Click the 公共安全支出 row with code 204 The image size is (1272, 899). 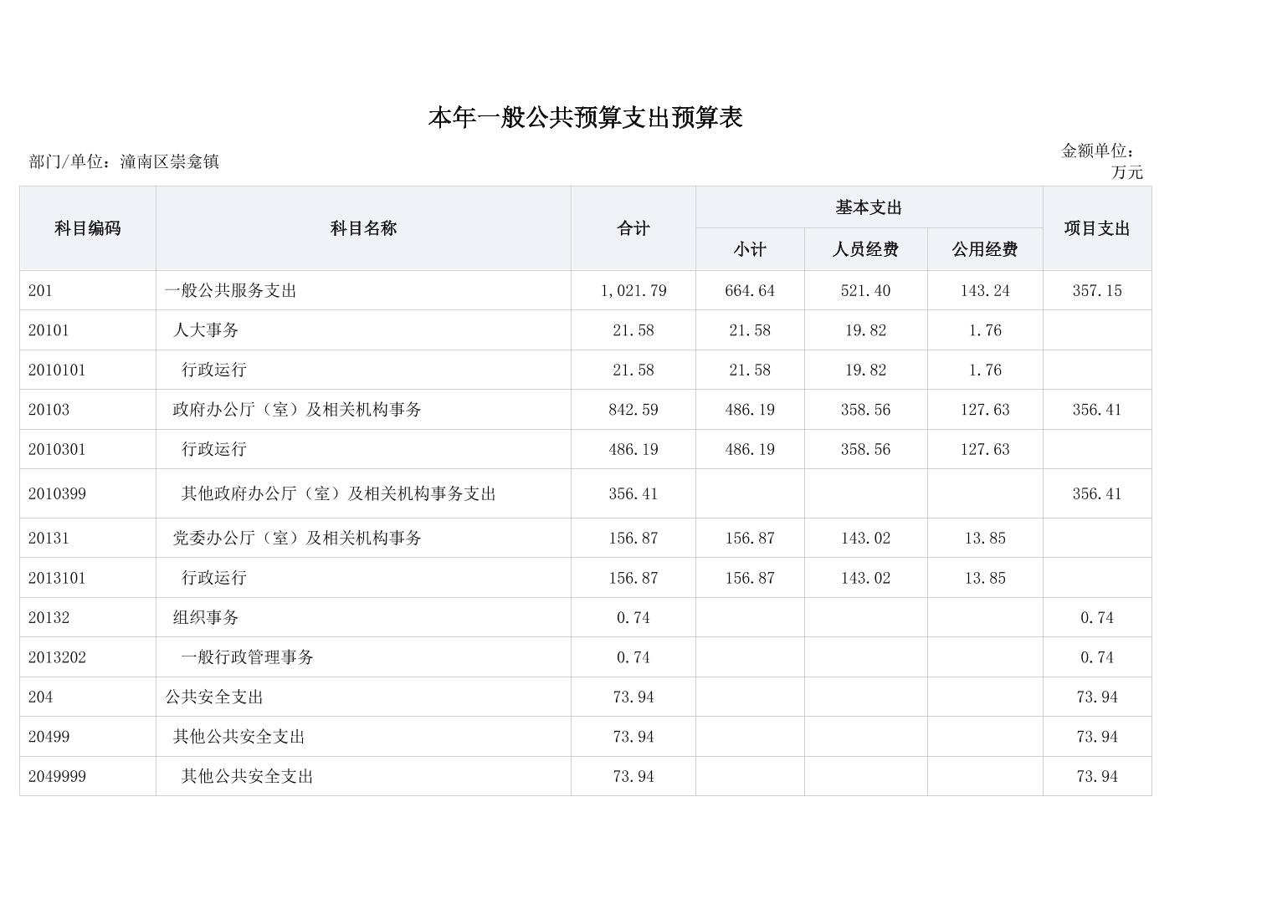click(214, 697)
